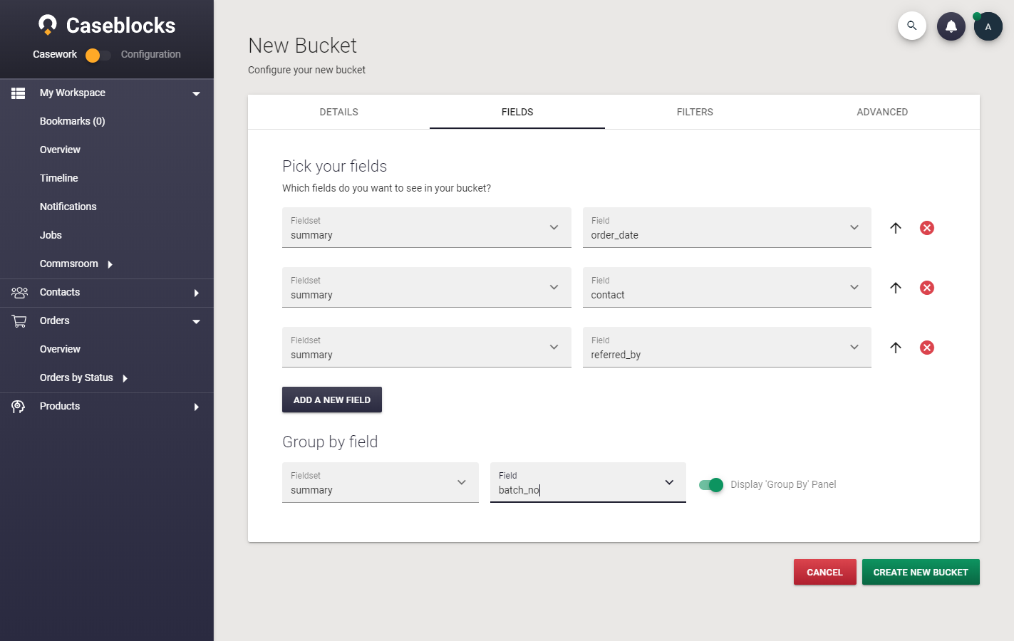Select the Fields tab
The image size is (1014, 641).
517,112
